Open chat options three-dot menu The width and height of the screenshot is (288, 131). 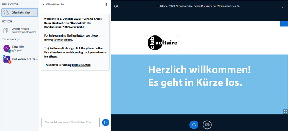106,4
